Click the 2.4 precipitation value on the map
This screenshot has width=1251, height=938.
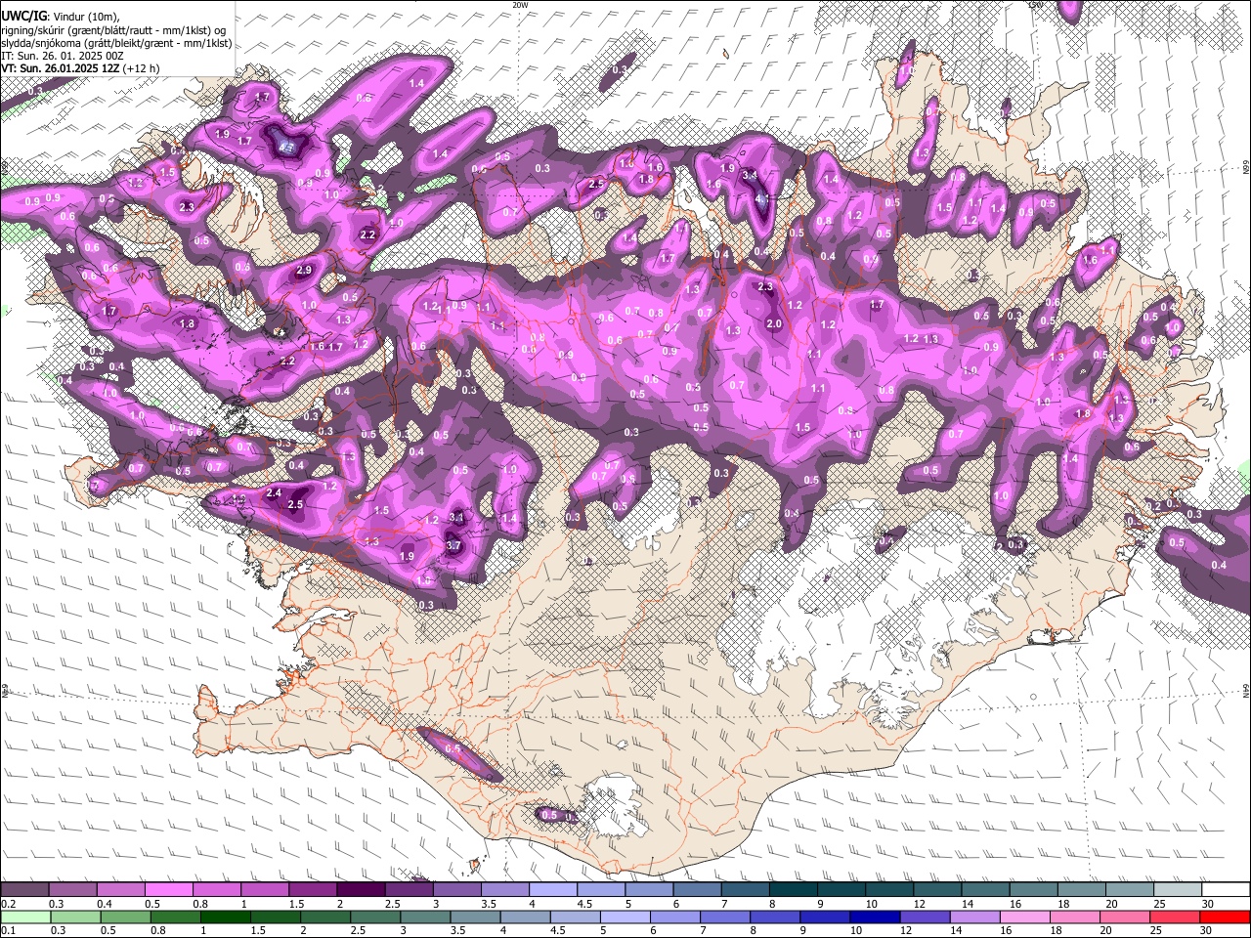pyautogui.click(x=274, y=493)
